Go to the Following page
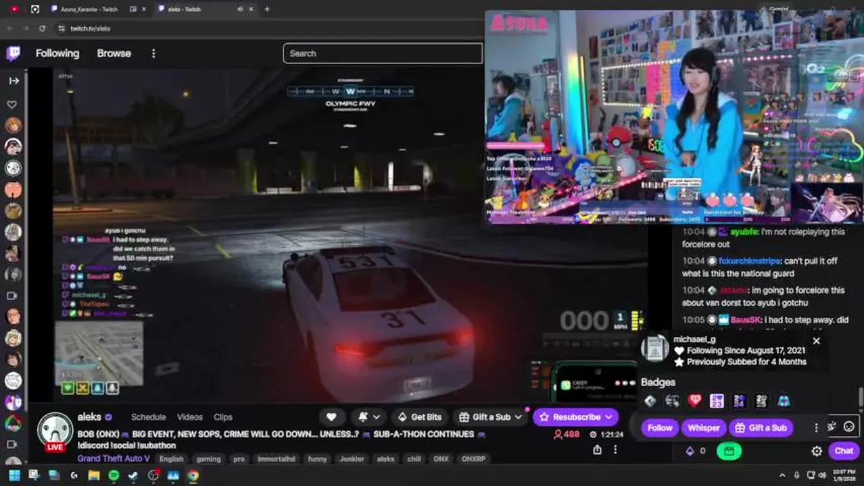 [x=57, y=53]
